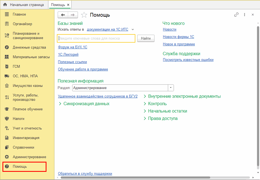Close the Помощь tab
Image resolution: width=260 pixels, height=180 pixels.
[x=68, y=5]
